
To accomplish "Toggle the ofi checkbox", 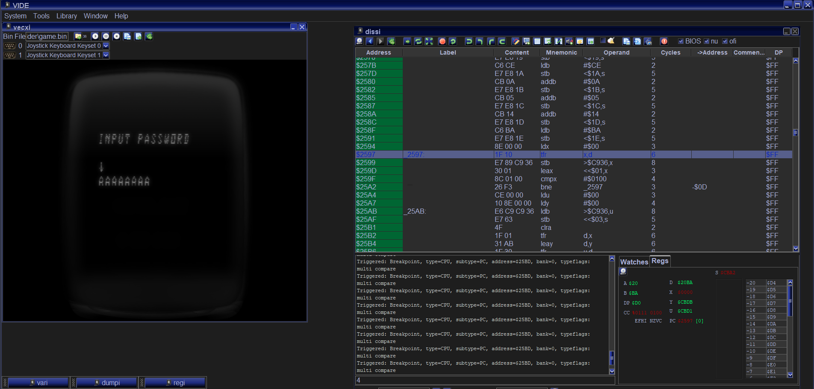I will [725, 41].
